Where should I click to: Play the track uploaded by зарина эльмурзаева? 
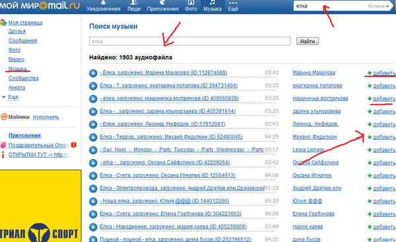click(93, 111)
